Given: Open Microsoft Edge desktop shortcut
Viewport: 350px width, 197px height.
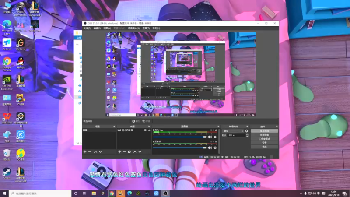Looking at the screenshot, I should coord(7,27).
